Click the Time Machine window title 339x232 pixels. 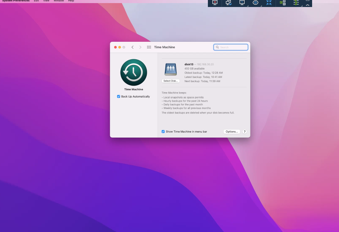click(x=164, y=47)
